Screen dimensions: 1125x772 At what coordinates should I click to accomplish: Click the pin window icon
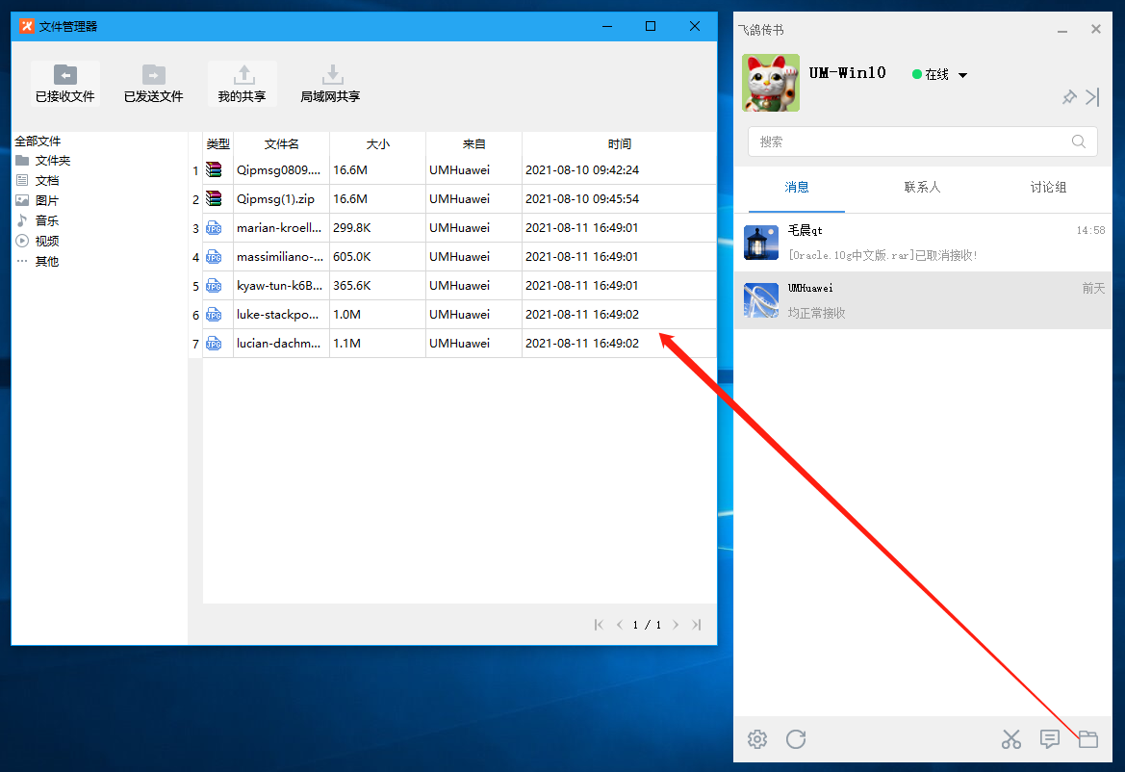[x=1068, y=97]
